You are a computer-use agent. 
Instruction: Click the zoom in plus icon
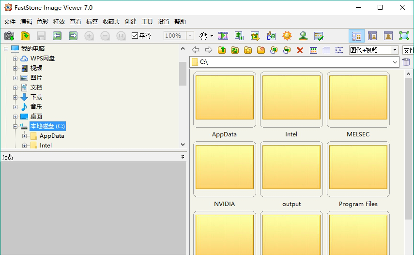pyautogui.click(x=89, y=36)
